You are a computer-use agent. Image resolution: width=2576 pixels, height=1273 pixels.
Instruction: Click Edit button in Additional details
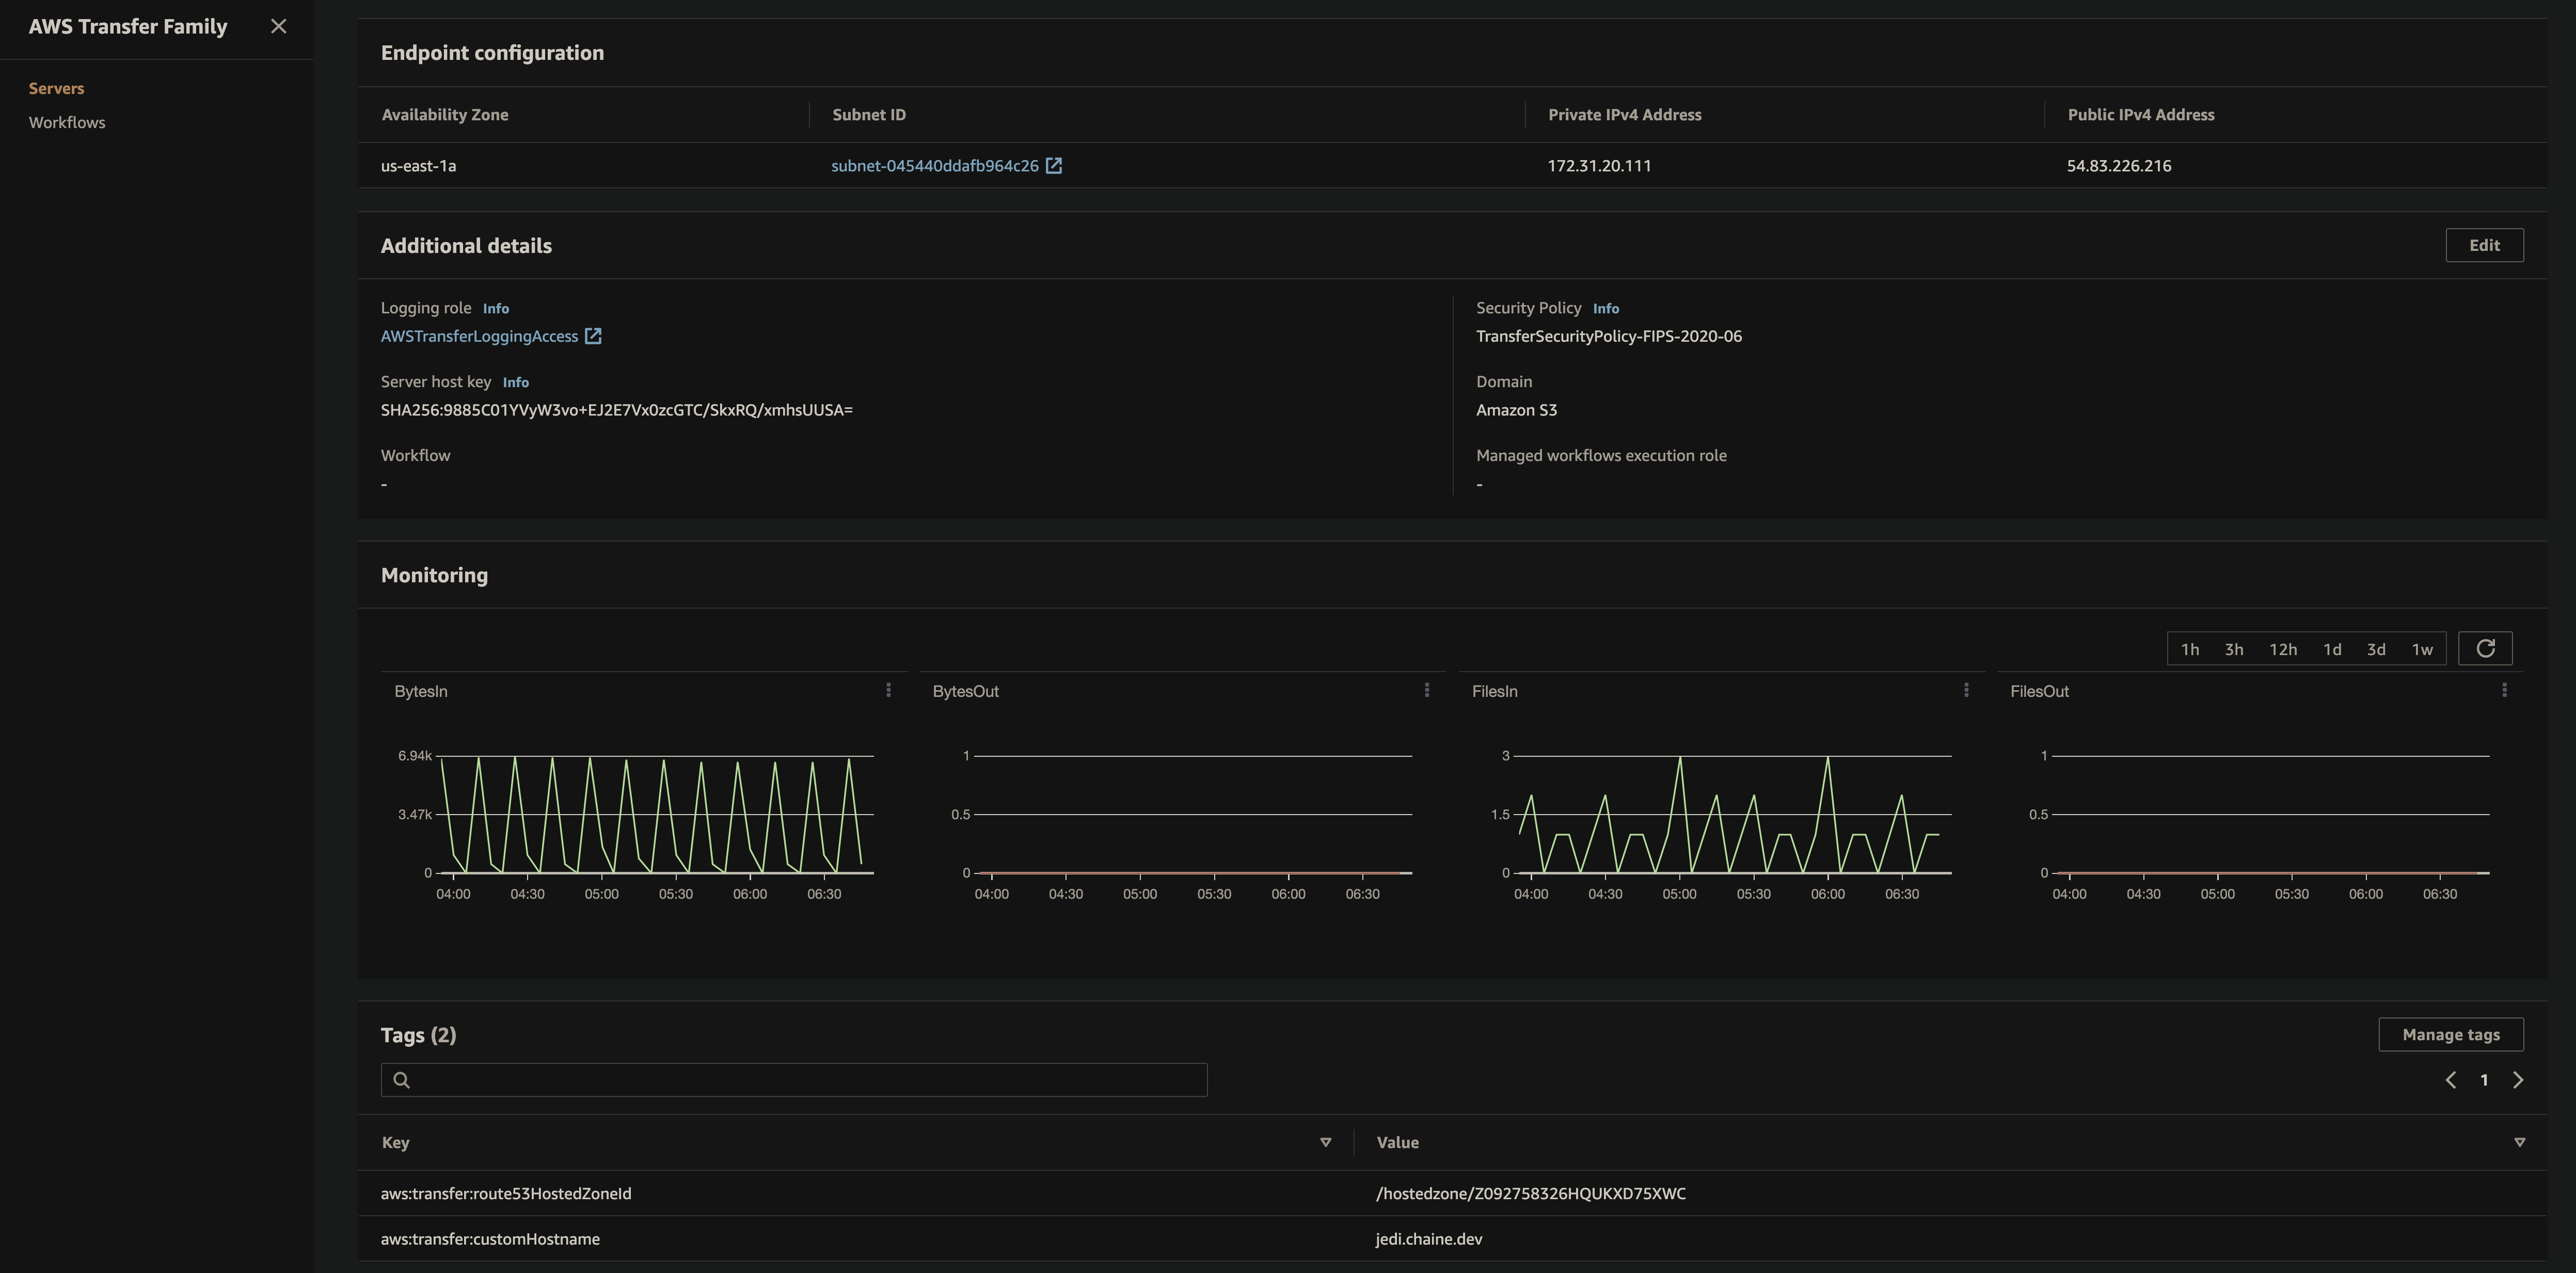coord(2484,245)
